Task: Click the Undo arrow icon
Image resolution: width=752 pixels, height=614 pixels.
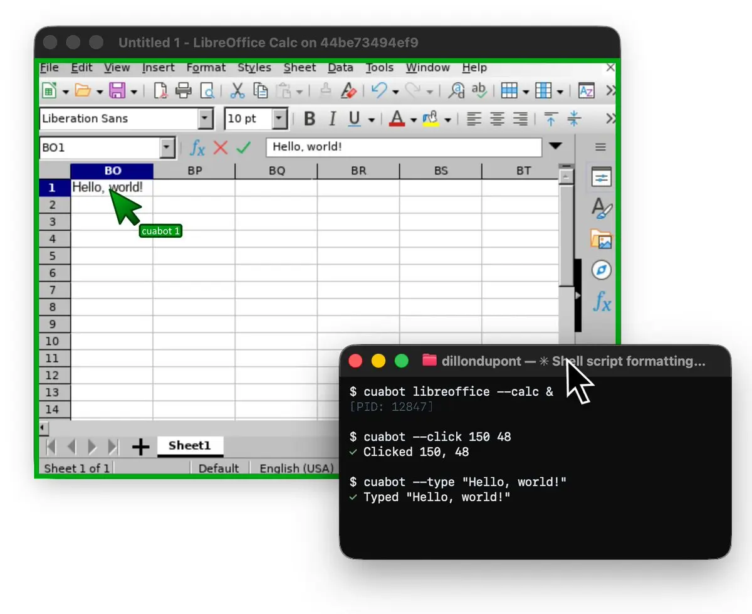Action: pos(379,91)
